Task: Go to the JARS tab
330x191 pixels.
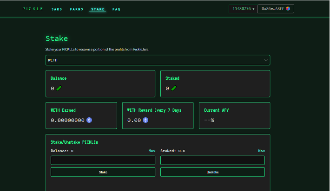Action: coord(57,9)
